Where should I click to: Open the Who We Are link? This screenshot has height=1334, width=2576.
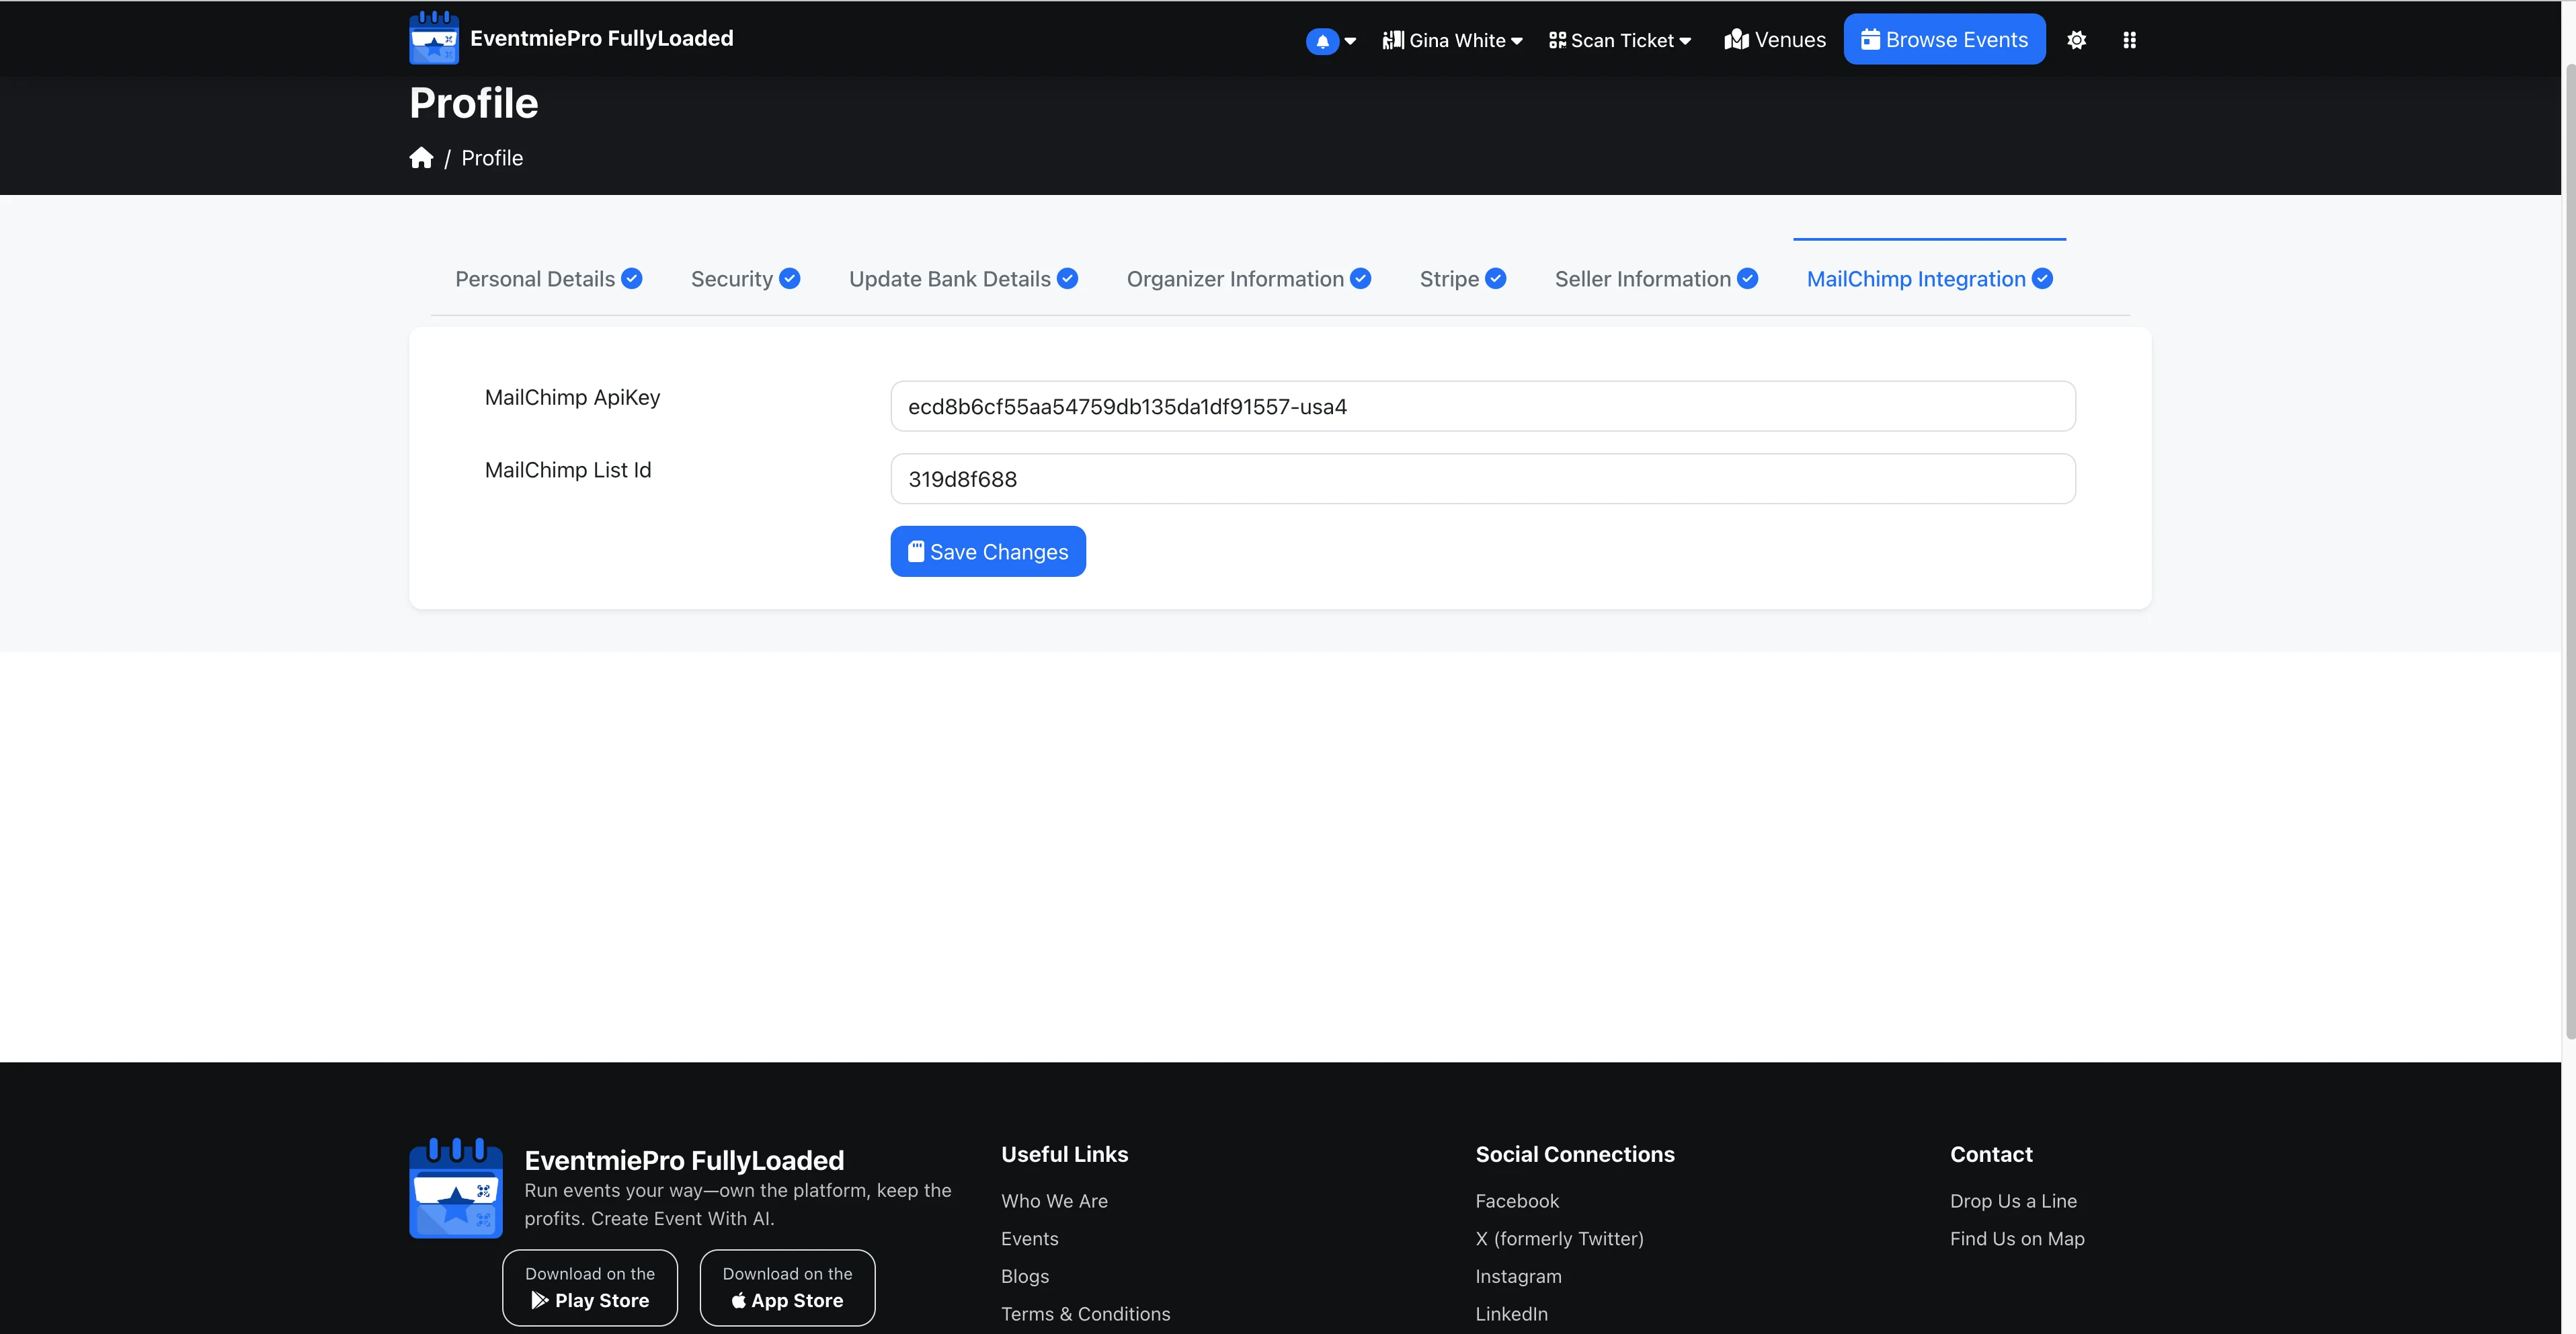[x=1054, y=1201]
